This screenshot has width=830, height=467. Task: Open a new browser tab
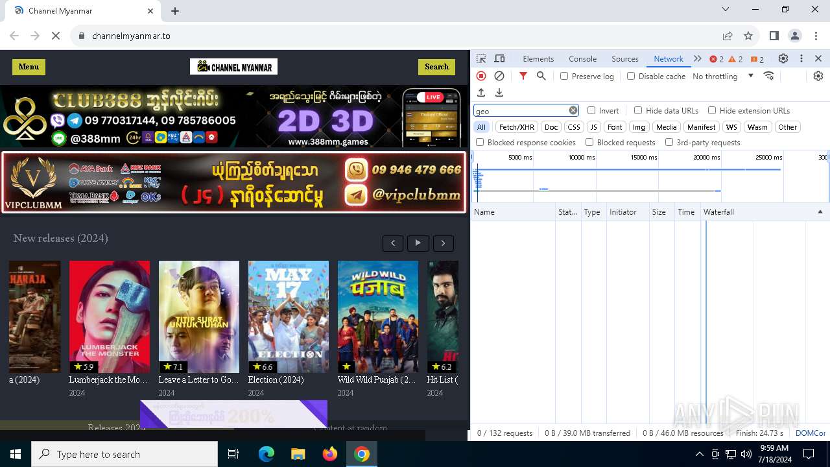point(175,11)
